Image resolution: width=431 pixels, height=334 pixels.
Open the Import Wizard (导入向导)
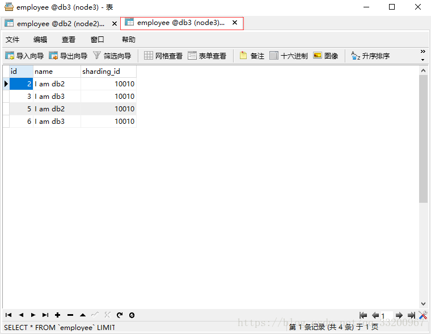point(24,56)
